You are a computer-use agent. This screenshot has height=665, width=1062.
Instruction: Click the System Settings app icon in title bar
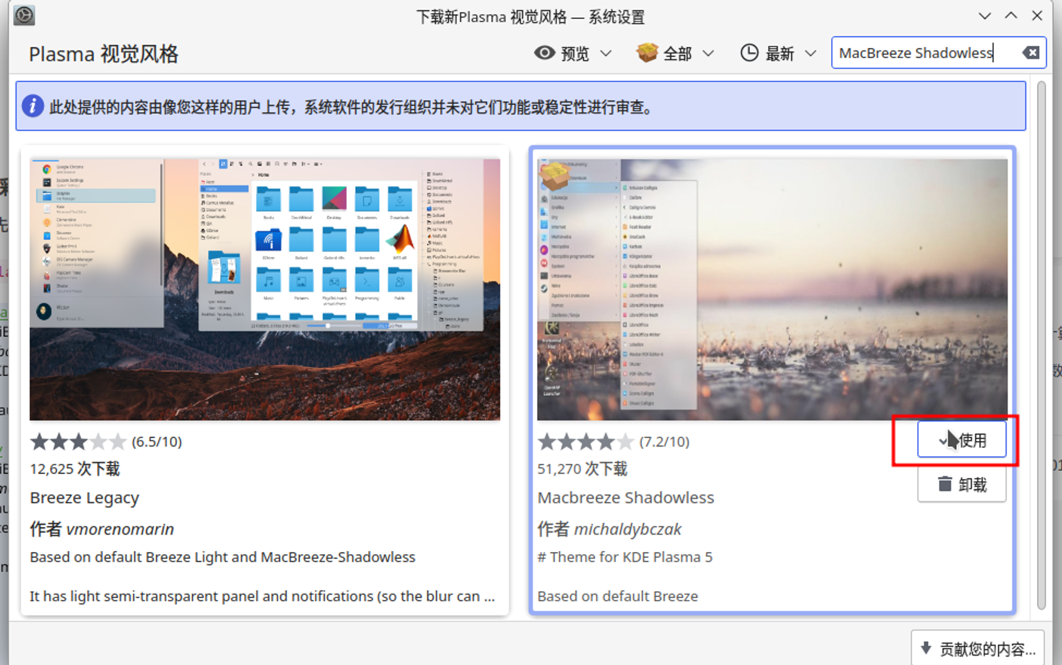(24, 15)
